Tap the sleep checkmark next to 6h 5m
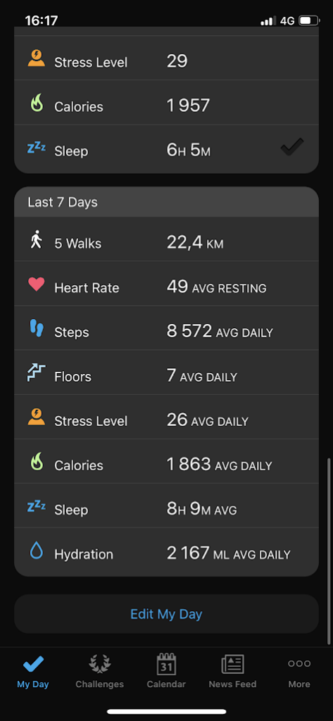The height and width of the screenshot is (721, 333). coord(292,148)
